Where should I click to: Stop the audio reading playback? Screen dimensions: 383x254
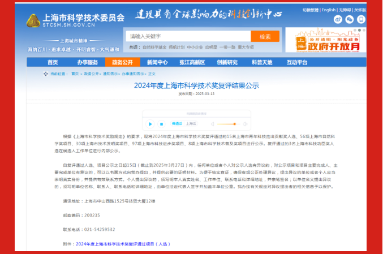(162, 123)
